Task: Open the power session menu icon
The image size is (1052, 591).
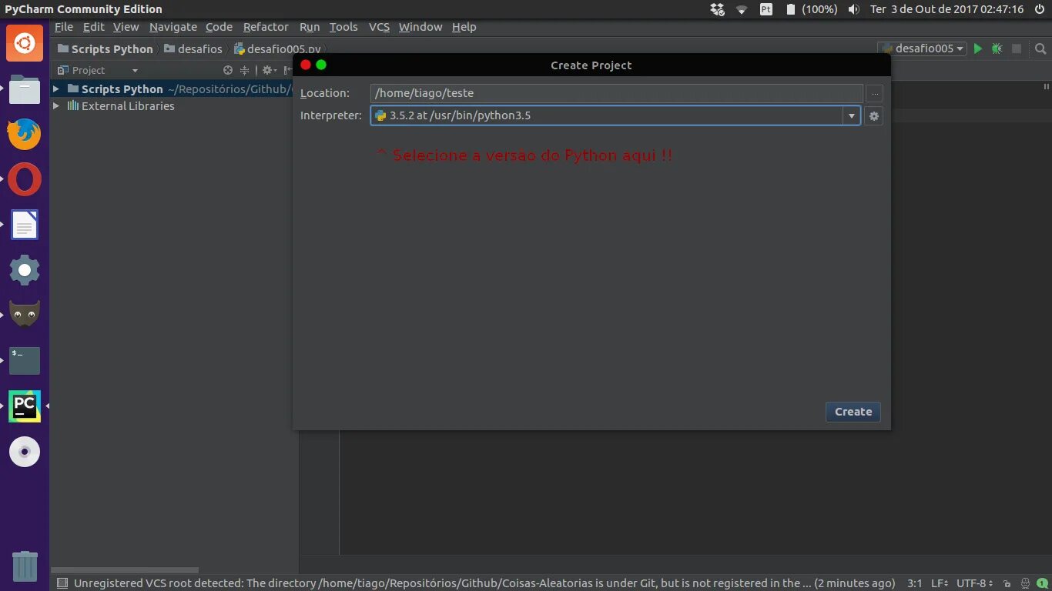Action: point(1039,9)
